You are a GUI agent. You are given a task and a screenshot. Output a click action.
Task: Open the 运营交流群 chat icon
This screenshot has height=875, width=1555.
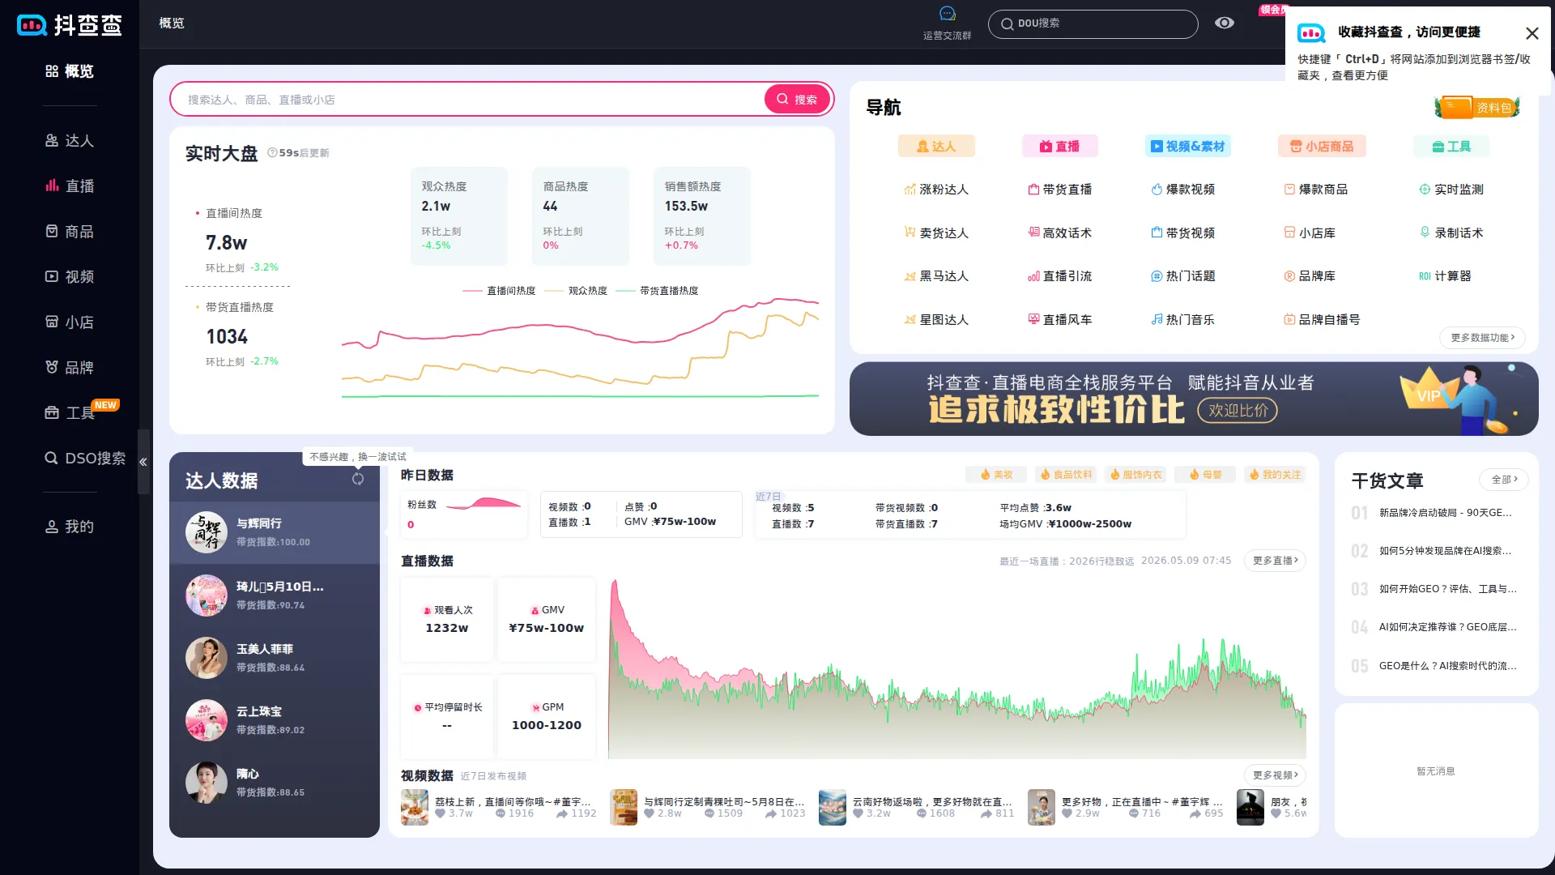point(947,14)
